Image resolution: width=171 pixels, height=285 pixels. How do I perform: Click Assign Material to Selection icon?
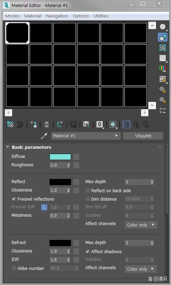(34, 124)
